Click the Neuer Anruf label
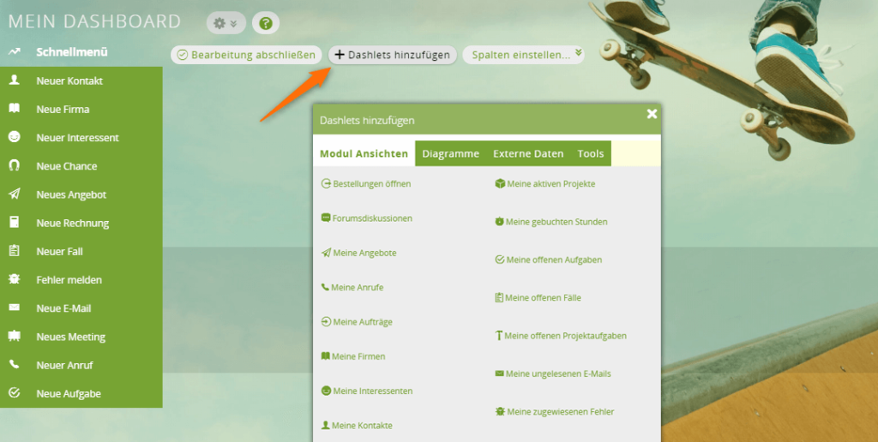 (x=65, y=365)
